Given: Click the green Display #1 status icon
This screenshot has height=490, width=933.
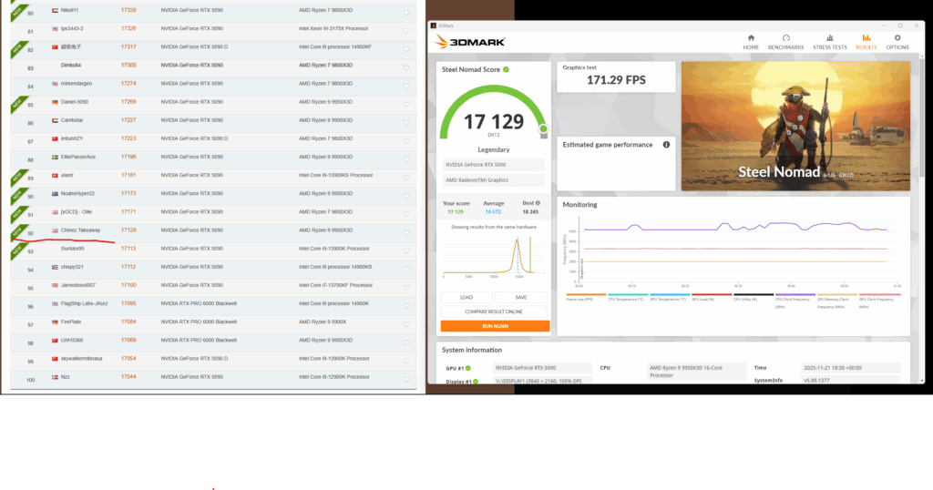Looking at the screenshot, I should 476,382.
